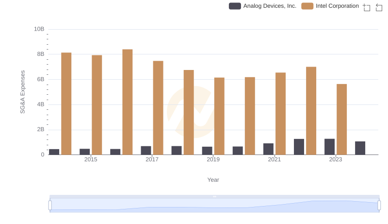Click the Intel Corporation tan legend swatch

coord(307,6)
